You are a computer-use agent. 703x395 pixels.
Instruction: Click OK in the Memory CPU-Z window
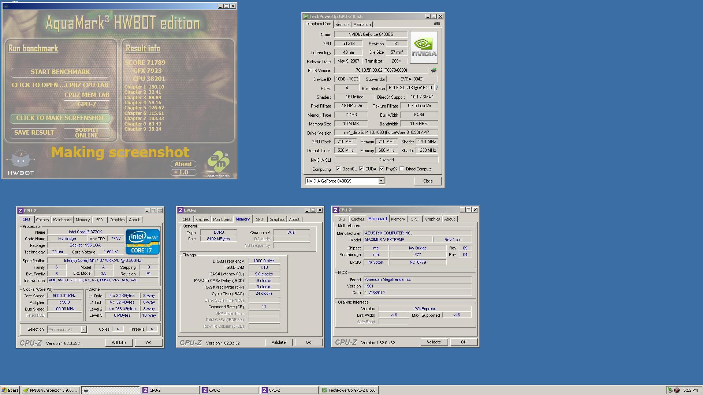(308, 342)
